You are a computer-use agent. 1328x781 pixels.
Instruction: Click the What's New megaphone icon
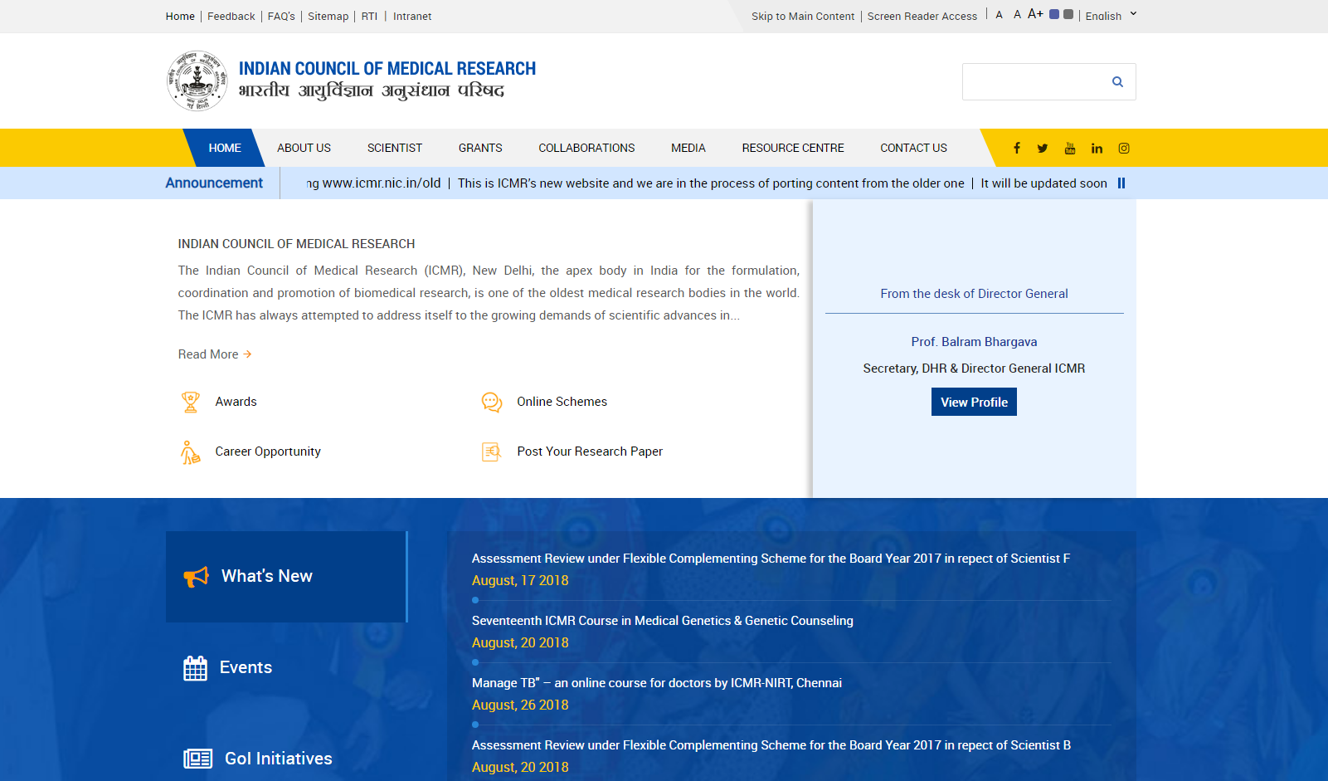coord(197,577)
